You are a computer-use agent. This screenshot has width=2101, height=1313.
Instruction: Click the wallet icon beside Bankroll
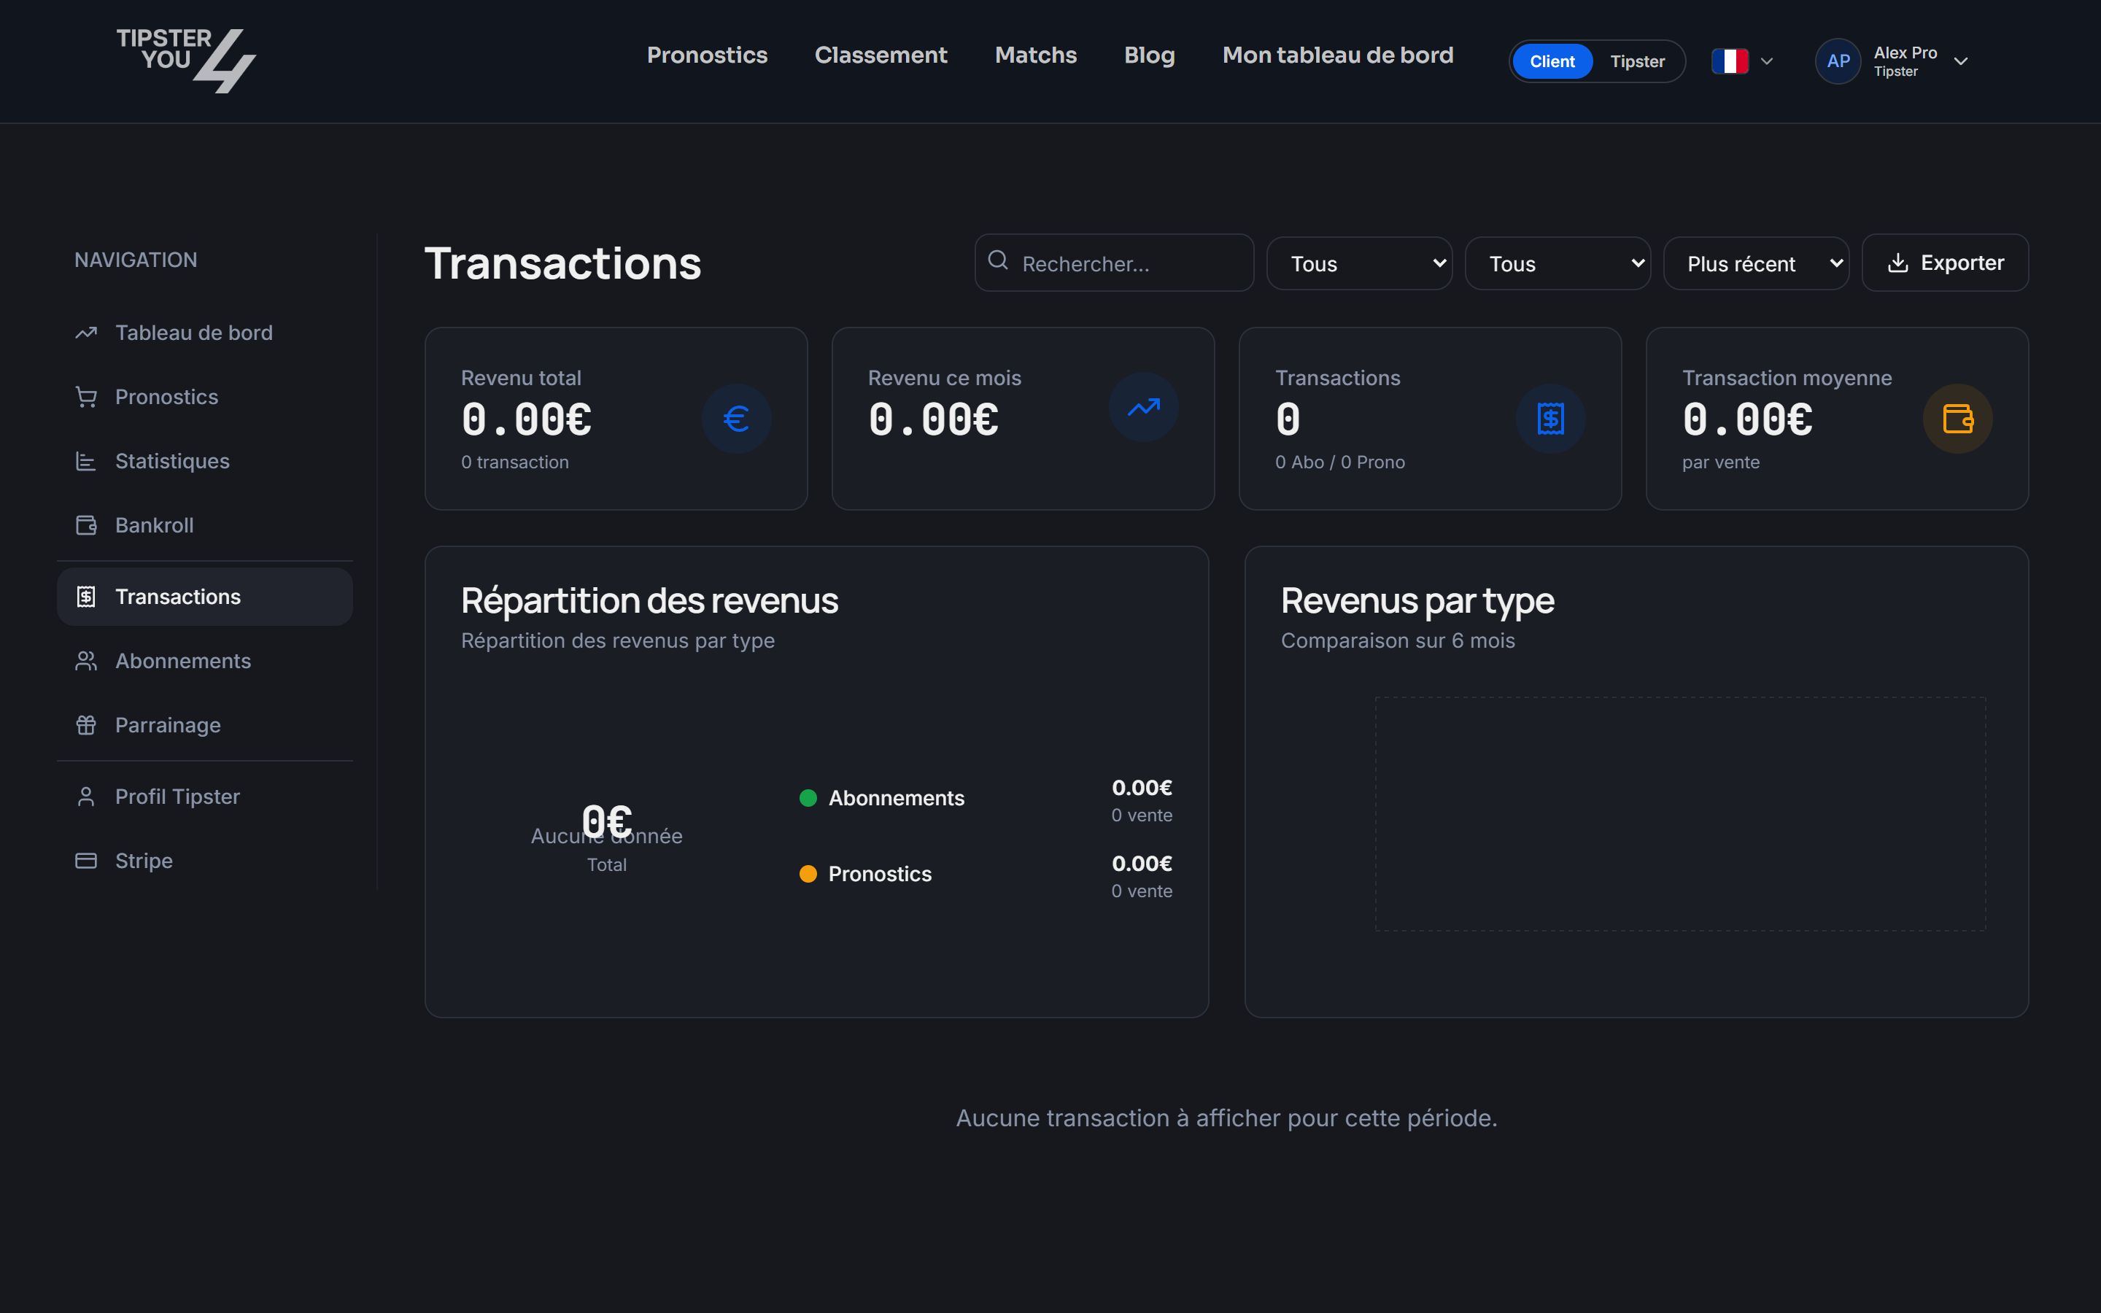[86, 525]
